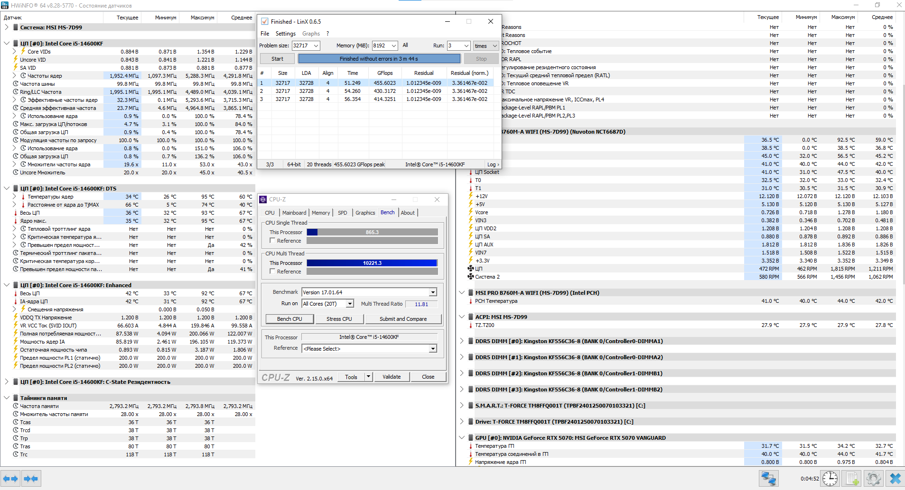Click lightning icon next to +12V

pos(471,196)
